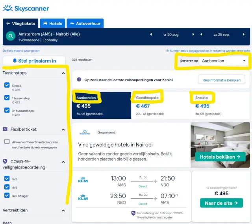Open the Sorteren op dropdown
The width and height of the screenshot is (252, 224).
(x=224, y=61)
